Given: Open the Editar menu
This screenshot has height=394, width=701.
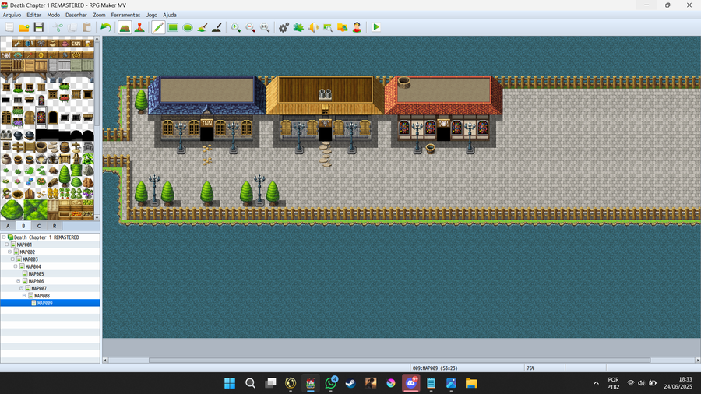Looking at the screenshot, I should pos(34,15).
